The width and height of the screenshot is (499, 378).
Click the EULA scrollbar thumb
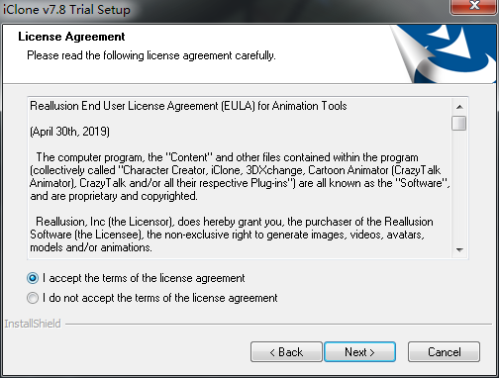(459, 123)
